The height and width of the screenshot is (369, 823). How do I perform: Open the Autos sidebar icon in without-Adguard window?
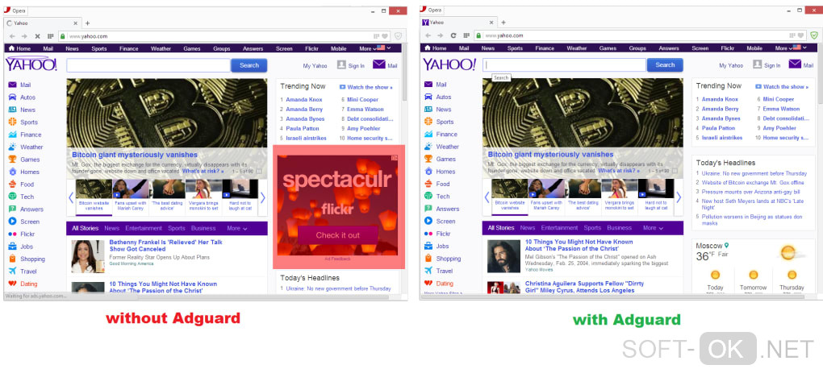coord(12,97)
